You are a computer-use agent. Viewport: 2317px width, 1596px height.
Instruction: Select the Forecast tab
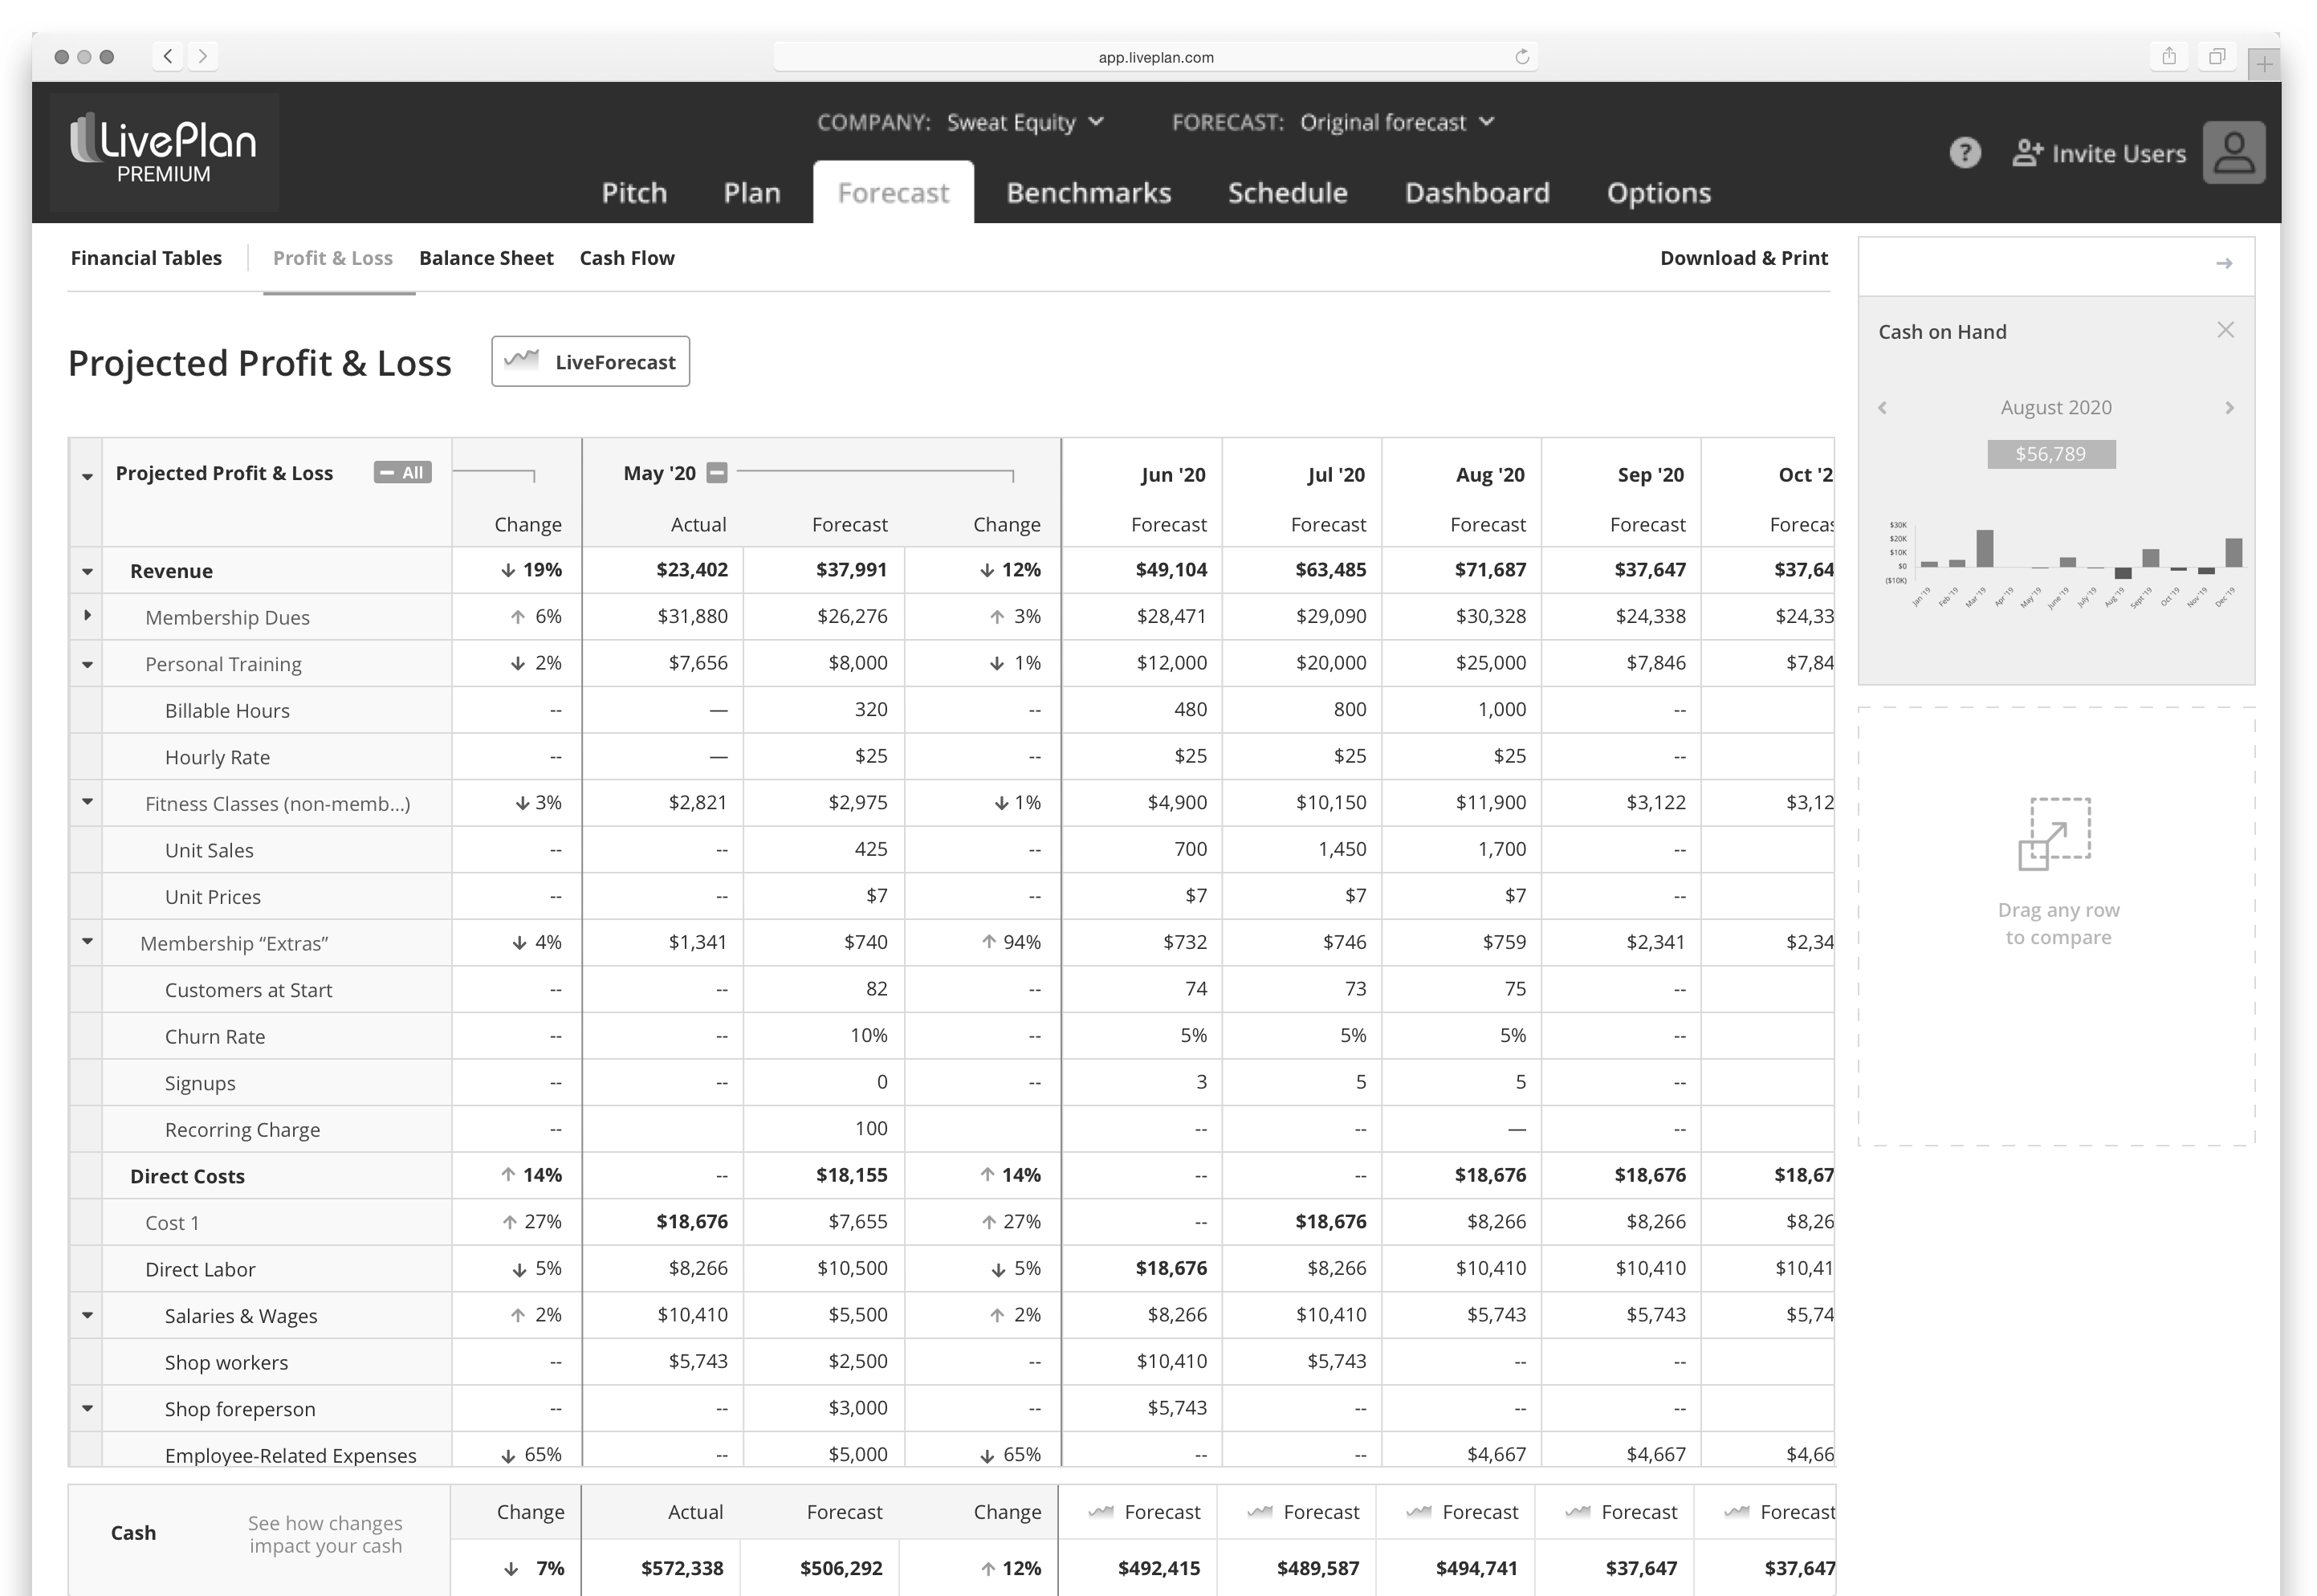click(x=893, y=193)
